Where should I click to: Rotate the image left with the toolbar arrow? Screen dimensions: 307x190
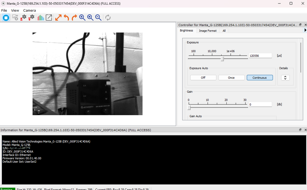click(66, 18)
